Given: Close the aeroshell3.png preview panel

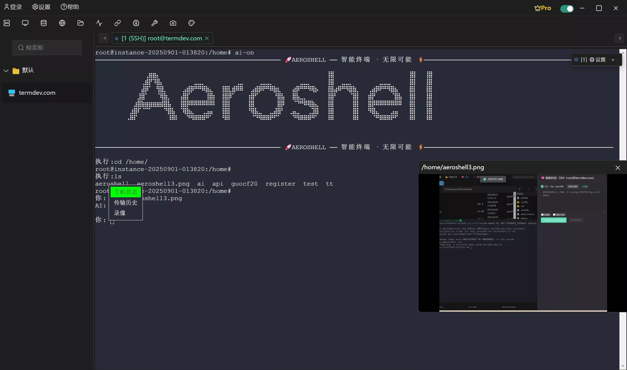Looking at the screenshot, I should click(x=617, y=168).
